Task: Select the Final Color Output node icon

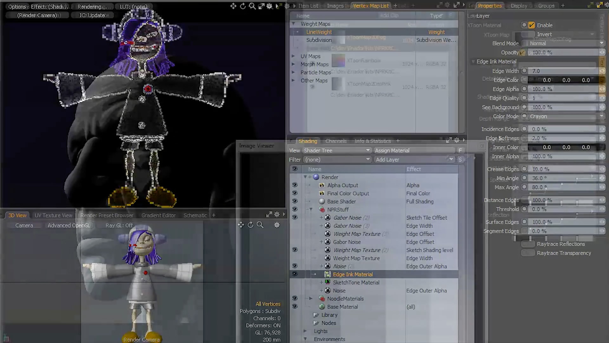Action: pos(322,193)
